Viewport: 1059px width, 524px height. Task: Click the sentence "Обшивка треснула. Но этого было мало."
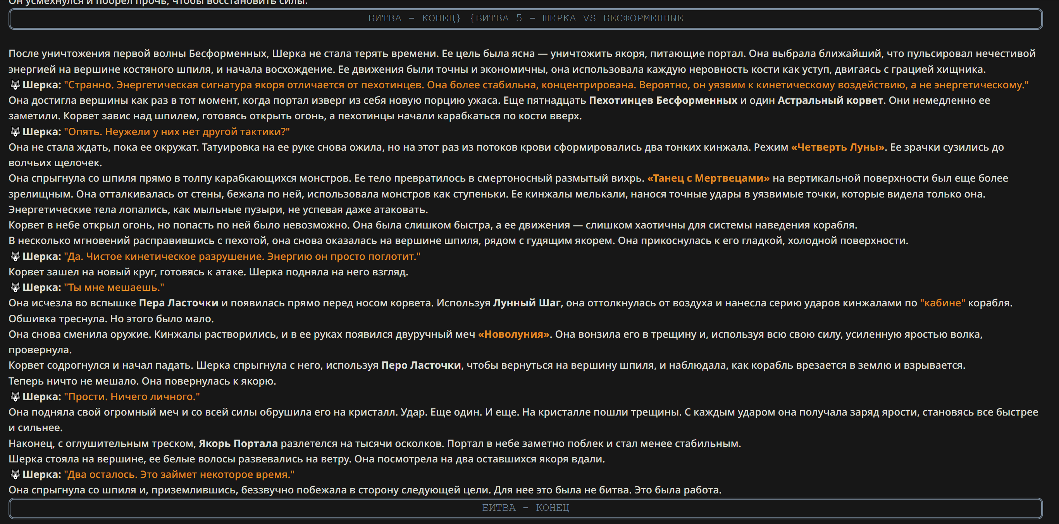pos(111,319)
